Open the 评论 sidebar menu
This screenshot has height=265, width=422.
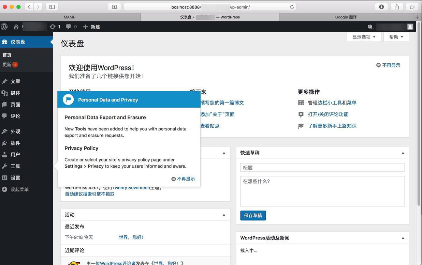click(x=26, y=116)
